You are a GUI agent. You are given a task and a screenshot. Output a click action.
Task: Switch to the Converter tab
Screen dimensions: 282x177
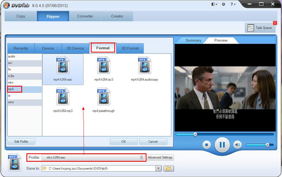click(x=85, y=16)
